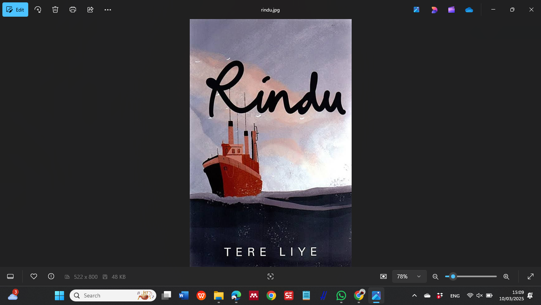Open the Edit image button
This screenshot has height=305, width=541.
point(15,10)
